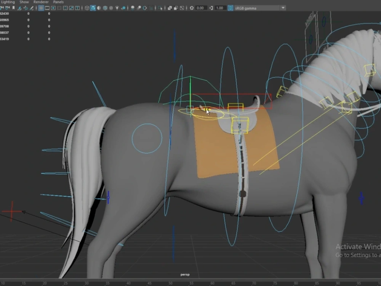The width and height of the screenshot is (381, 286).
Task: Open camera bookmarks icon
Action: pos(14,8)
